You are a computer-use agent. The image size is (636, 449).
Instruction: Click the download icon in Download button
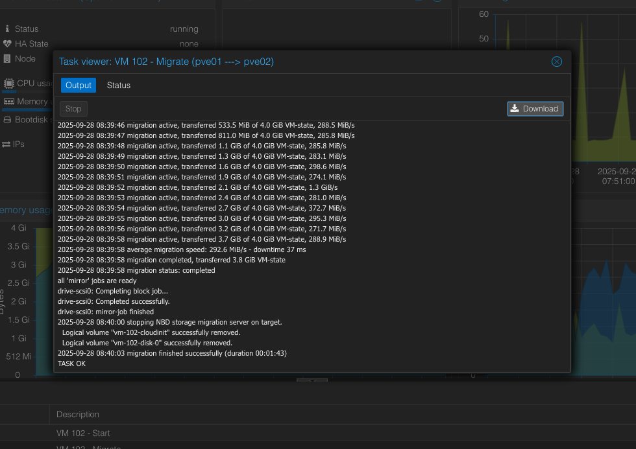point(515,109)
